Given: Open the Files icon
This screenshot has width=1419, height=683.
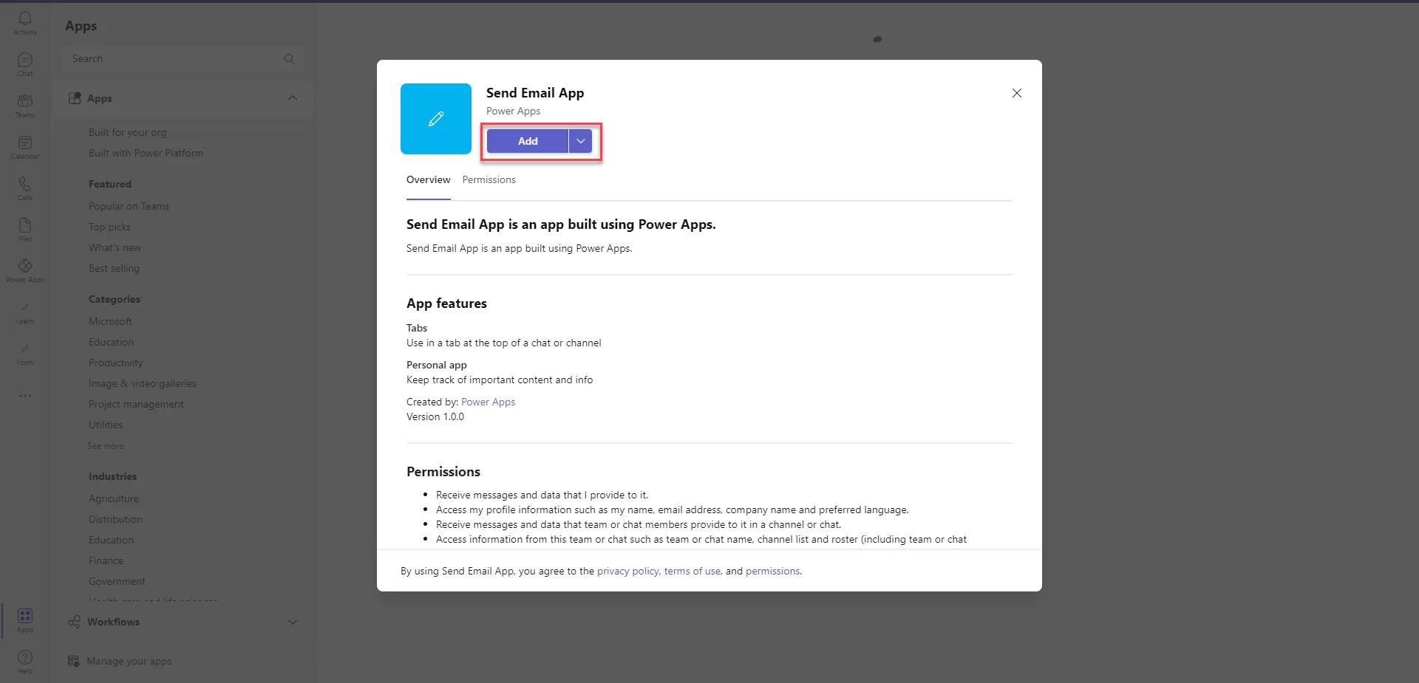Looking at the screenshot, I should point(25,229).
